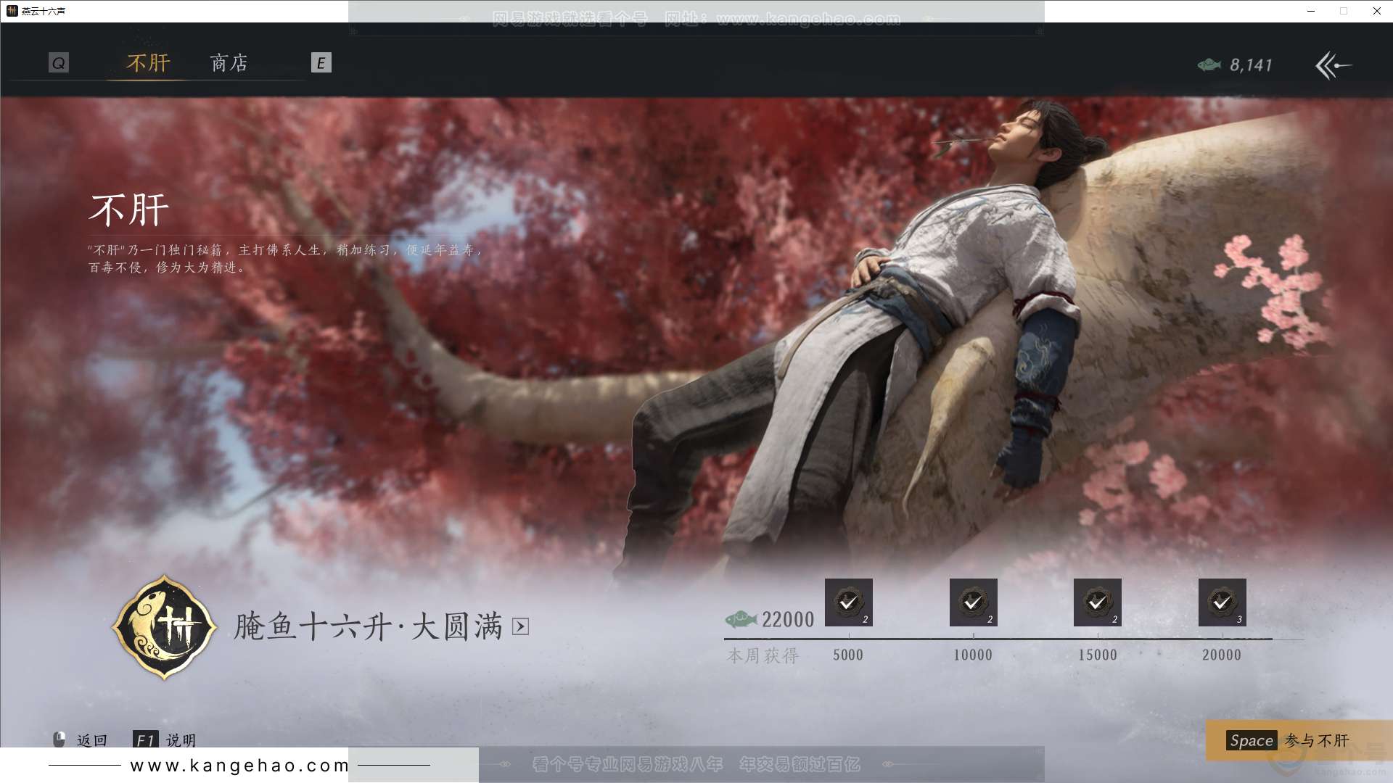Click the large 不肝 heading

coord(129,210)
